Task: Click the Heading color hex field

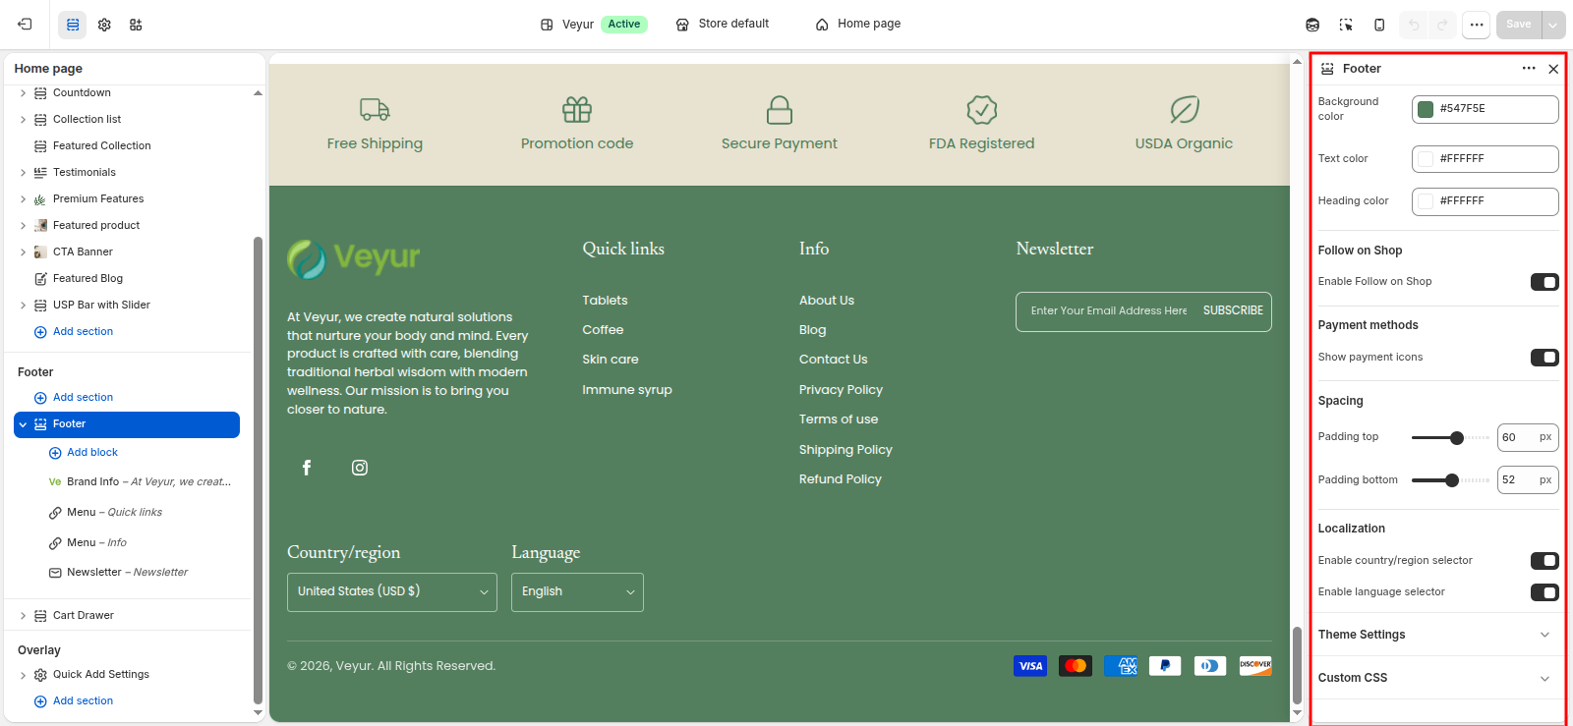Action: point(1486,201)
